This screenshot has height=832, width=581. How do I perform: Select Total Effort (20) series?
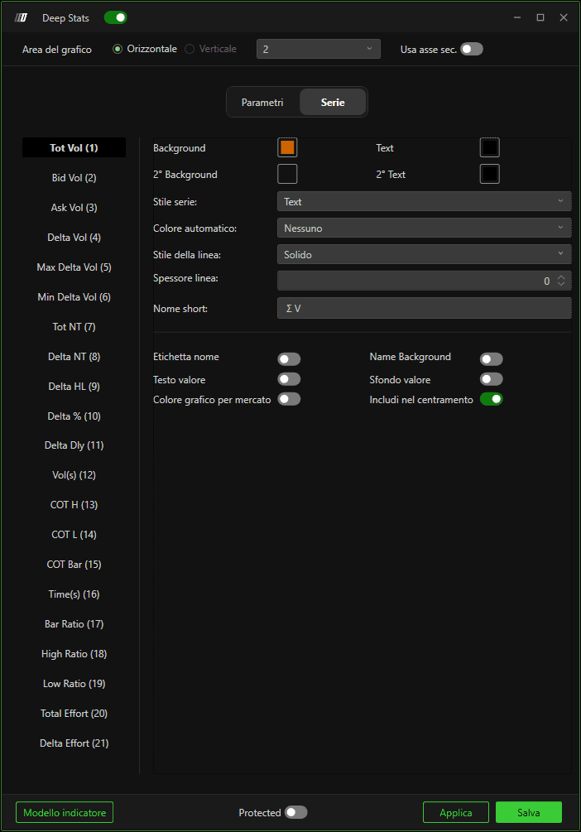[x=74, y=713]
